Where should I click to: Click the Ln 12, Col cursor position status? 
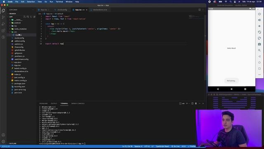point(127,146)
